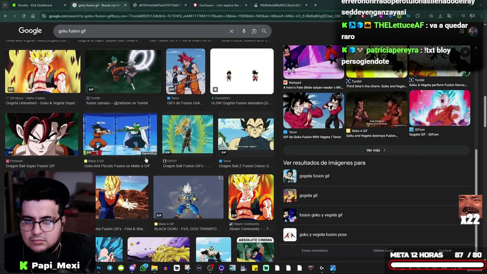Viewport: 487px width, 274px height.
Task: Open Dragon Ball Super Fusion GIF Pinterest image
Action: (41, 134)
